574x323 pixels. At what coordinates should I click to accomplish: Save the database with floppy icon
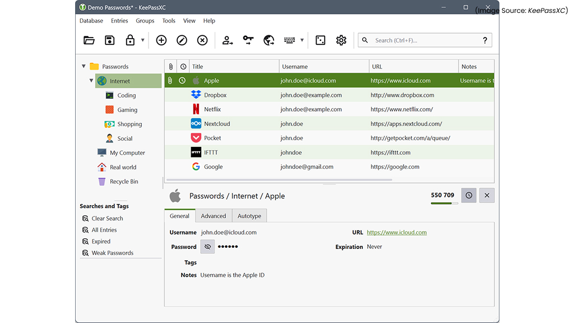[110, 40]
